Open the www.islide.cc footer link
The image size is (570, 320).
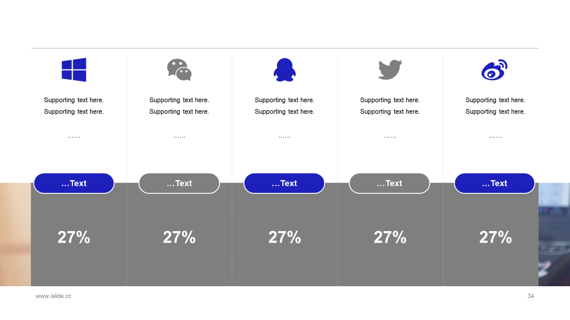pos(53,296)
